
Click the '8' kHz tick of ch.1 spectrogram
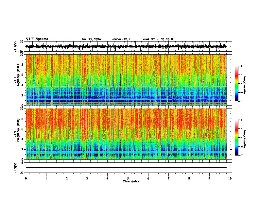click(x=23, y=65)
